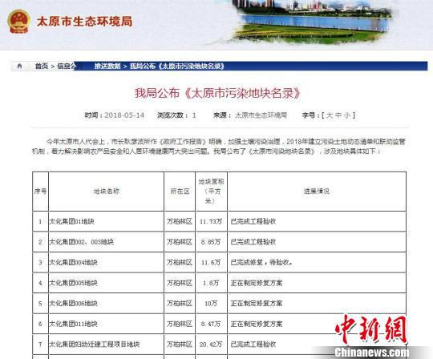This screenshot has height=359, width=433.
Task: Go to 首页 breadcrumb link
Action: (x=42, y=66)
